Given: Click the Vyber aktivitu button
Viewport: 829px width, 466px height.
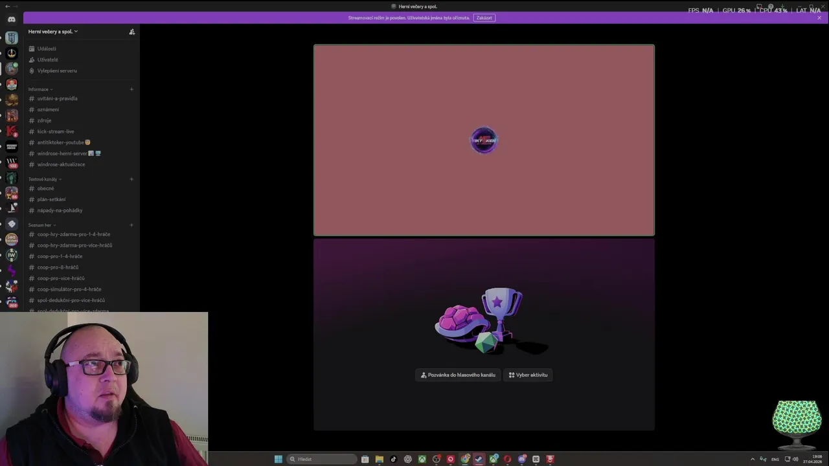Looking at the screenshot, I should coord(528,375).
